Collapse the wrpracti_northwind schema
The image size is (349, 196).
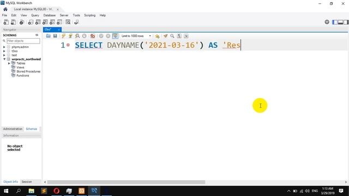tap(4, 59)
